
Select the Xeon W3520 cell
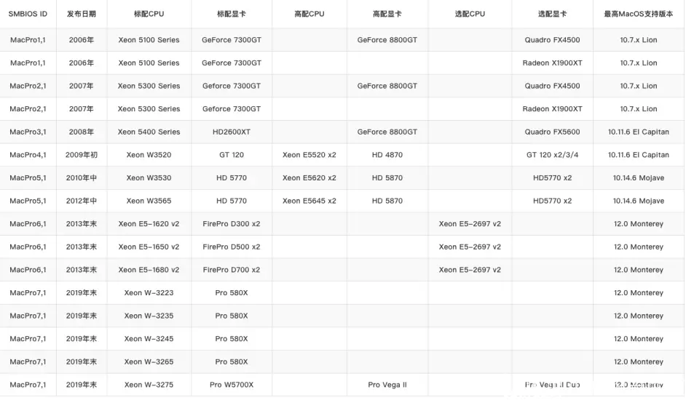[149, 155]
